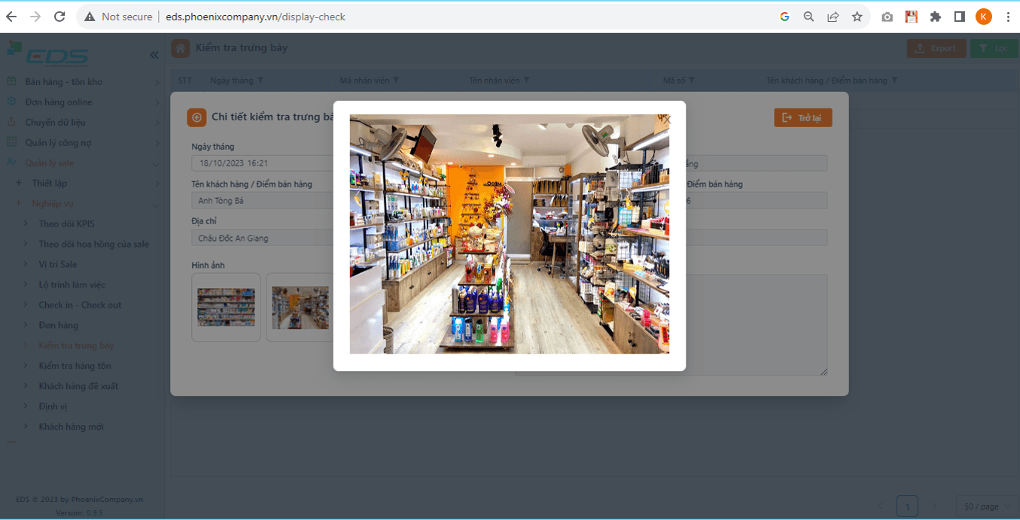Click the home icon beside Kiểm tra trưng bày
Viewport: 1020px width, 520px height.
(180, 49)
